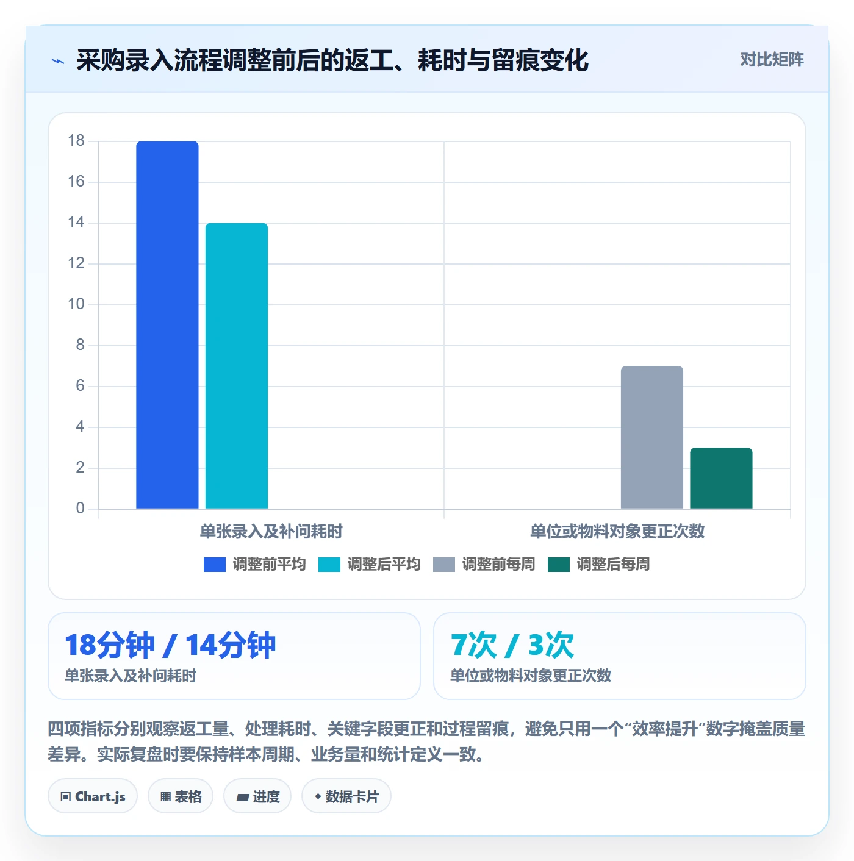Click the Chart.js chip square icon

66,797
